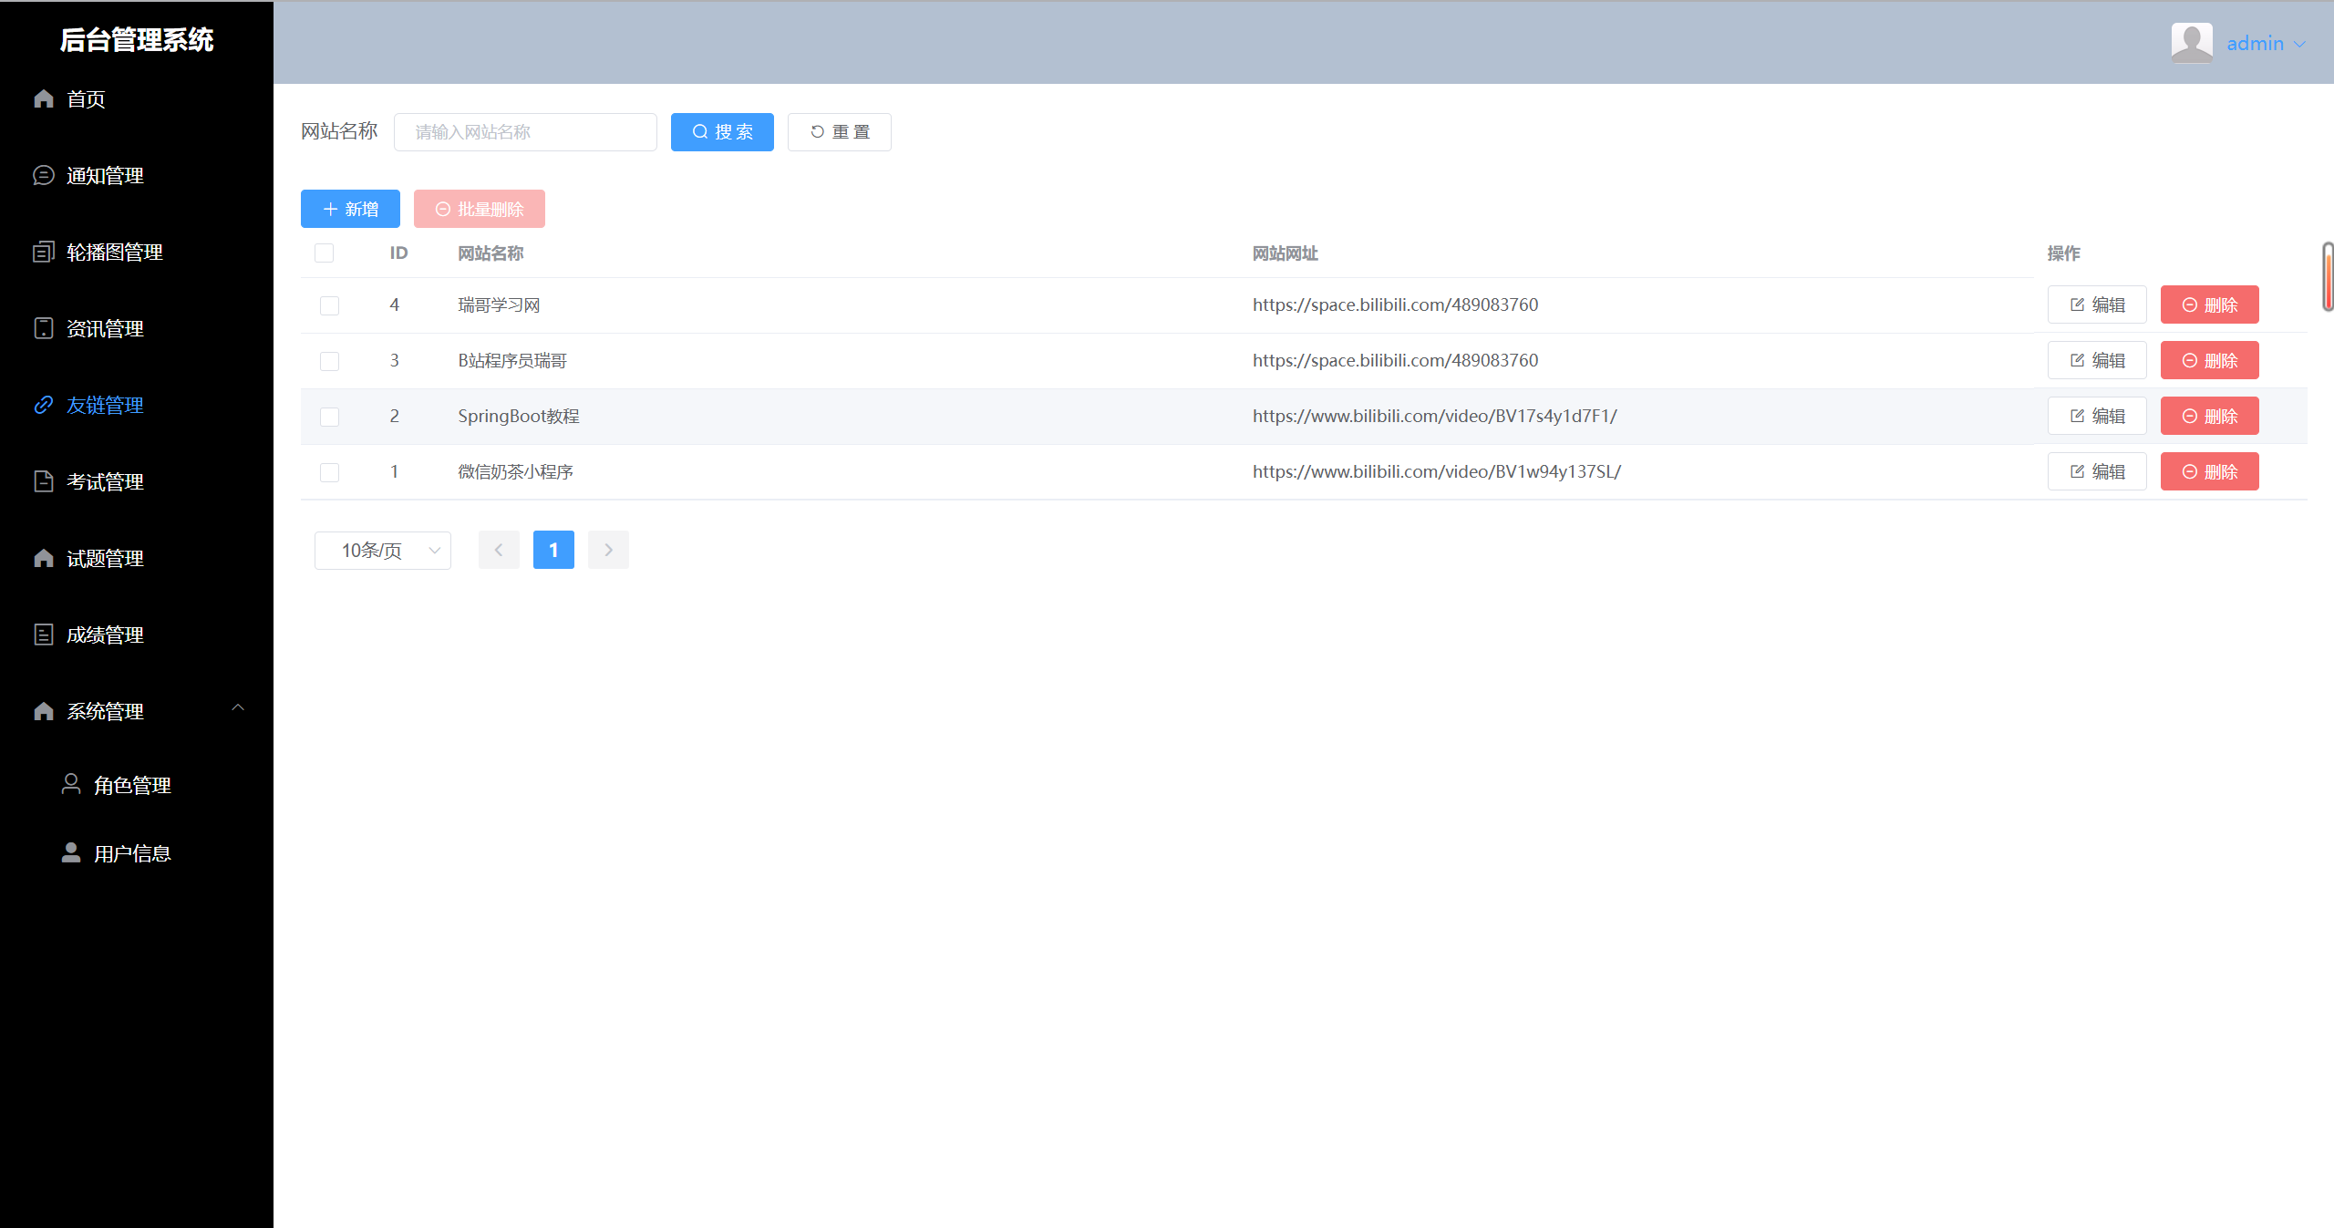Screen dimensions: 2334x1228
Task: Open 试题管理 menu item
Action: click(137, 558)
